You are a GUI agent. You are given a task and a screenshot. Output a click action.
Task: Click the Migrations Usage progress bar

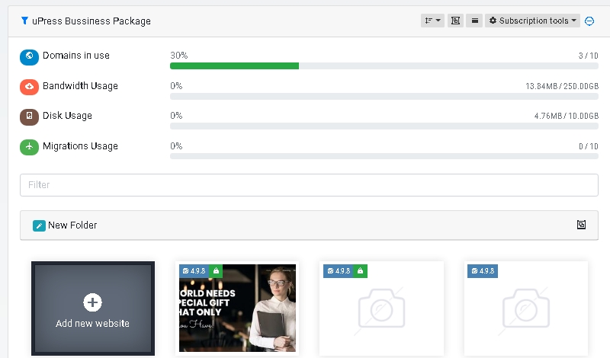[384, 156]
